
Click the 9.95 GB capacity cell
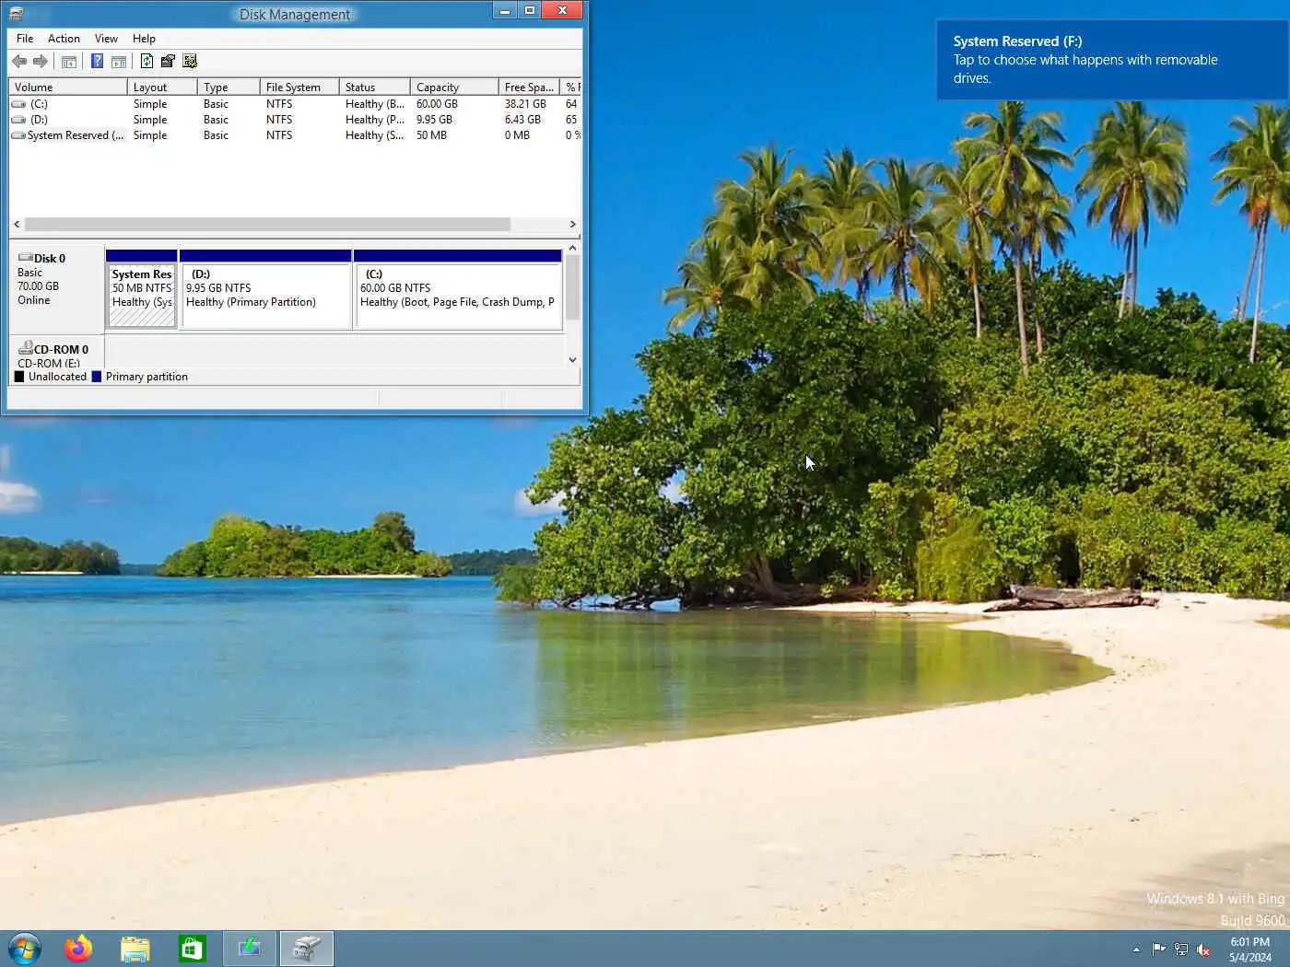pyautogui.click(x=434, y=120)
